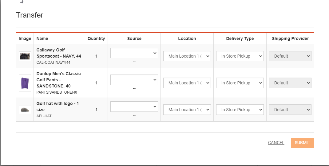Click the Golf hat with logo name
This screenshot has width=329, height=166.
tap(57, 107)
